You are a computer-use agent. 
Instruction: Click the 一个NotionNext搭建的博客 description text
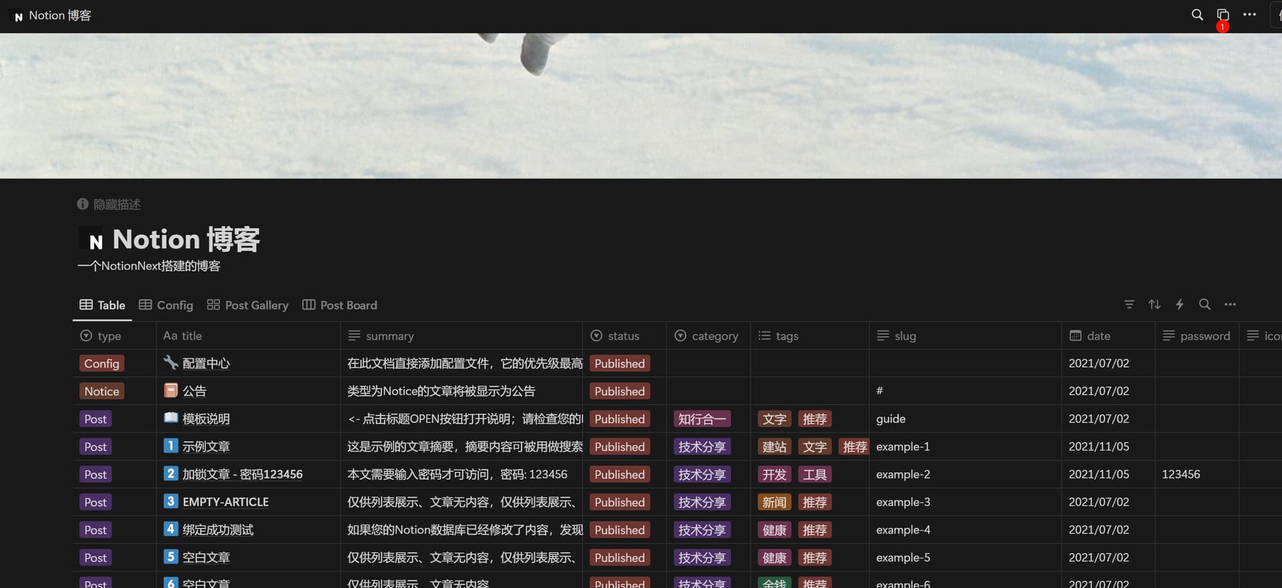[149, 266]
